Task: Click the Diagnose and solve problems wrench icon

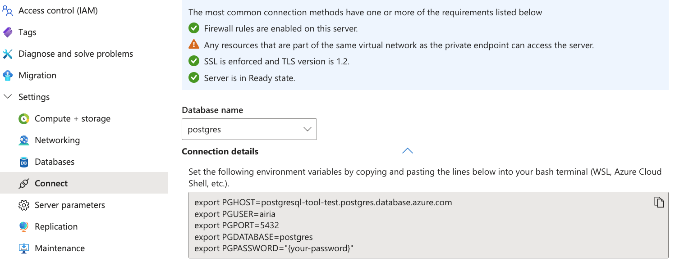Action: click(8, 54)
